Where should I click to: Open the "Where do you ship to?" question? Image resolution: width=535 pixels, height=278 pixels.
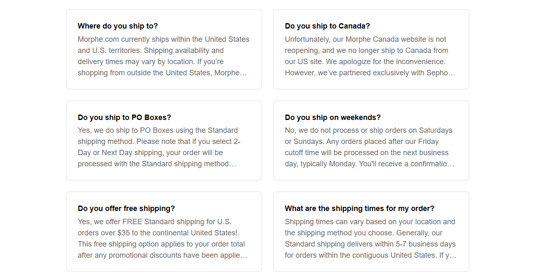tap(118, 26)
